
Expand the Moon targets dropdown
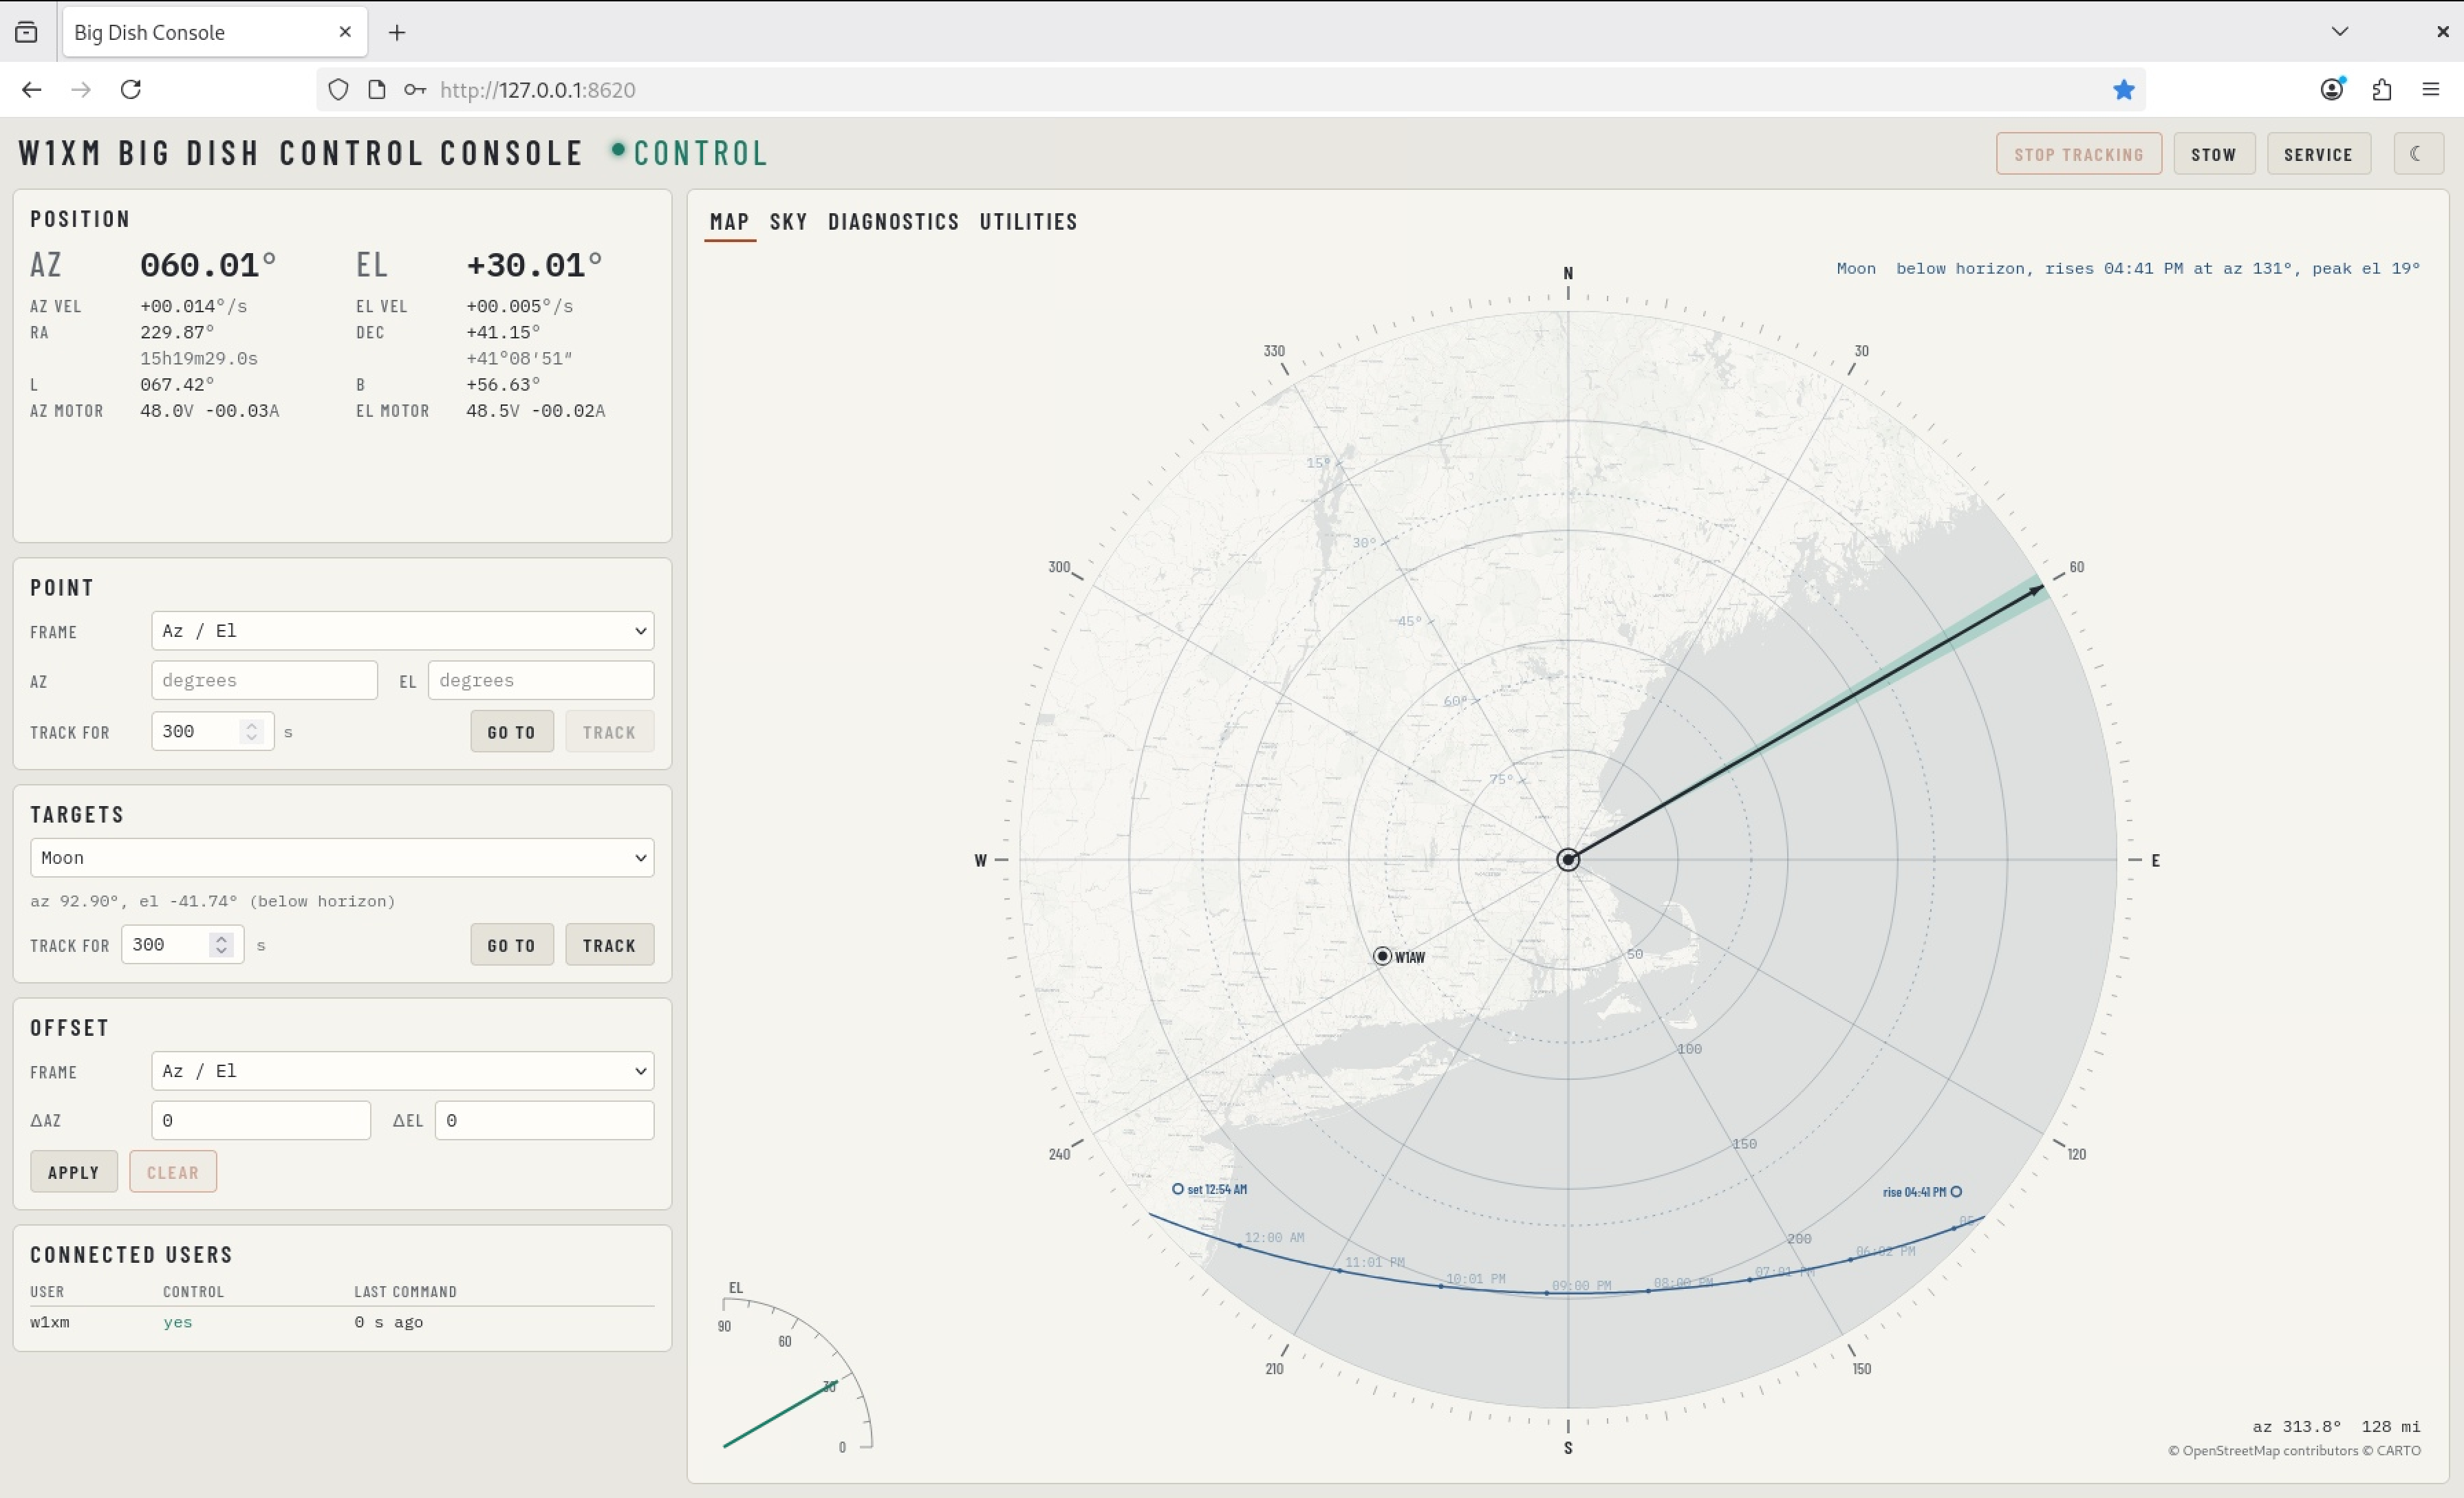(342, 858)
